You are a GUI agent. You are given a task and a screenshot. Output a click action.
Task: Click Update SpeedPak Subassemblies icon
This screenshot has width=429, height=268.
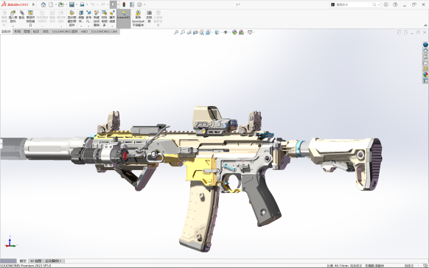pyautogui.click(x=138, y=13)
